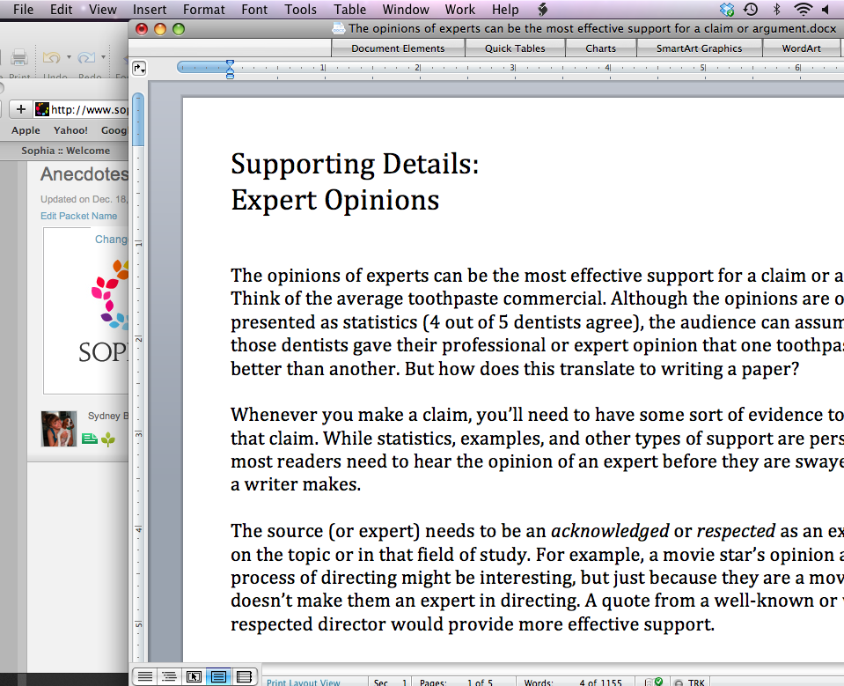The image size is (844, 686).
Task: Open the Work menu
Action: click(460, 10)
